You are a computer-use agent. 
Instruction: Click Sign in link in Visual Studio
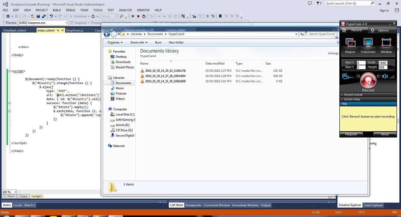tap(384, 11)
